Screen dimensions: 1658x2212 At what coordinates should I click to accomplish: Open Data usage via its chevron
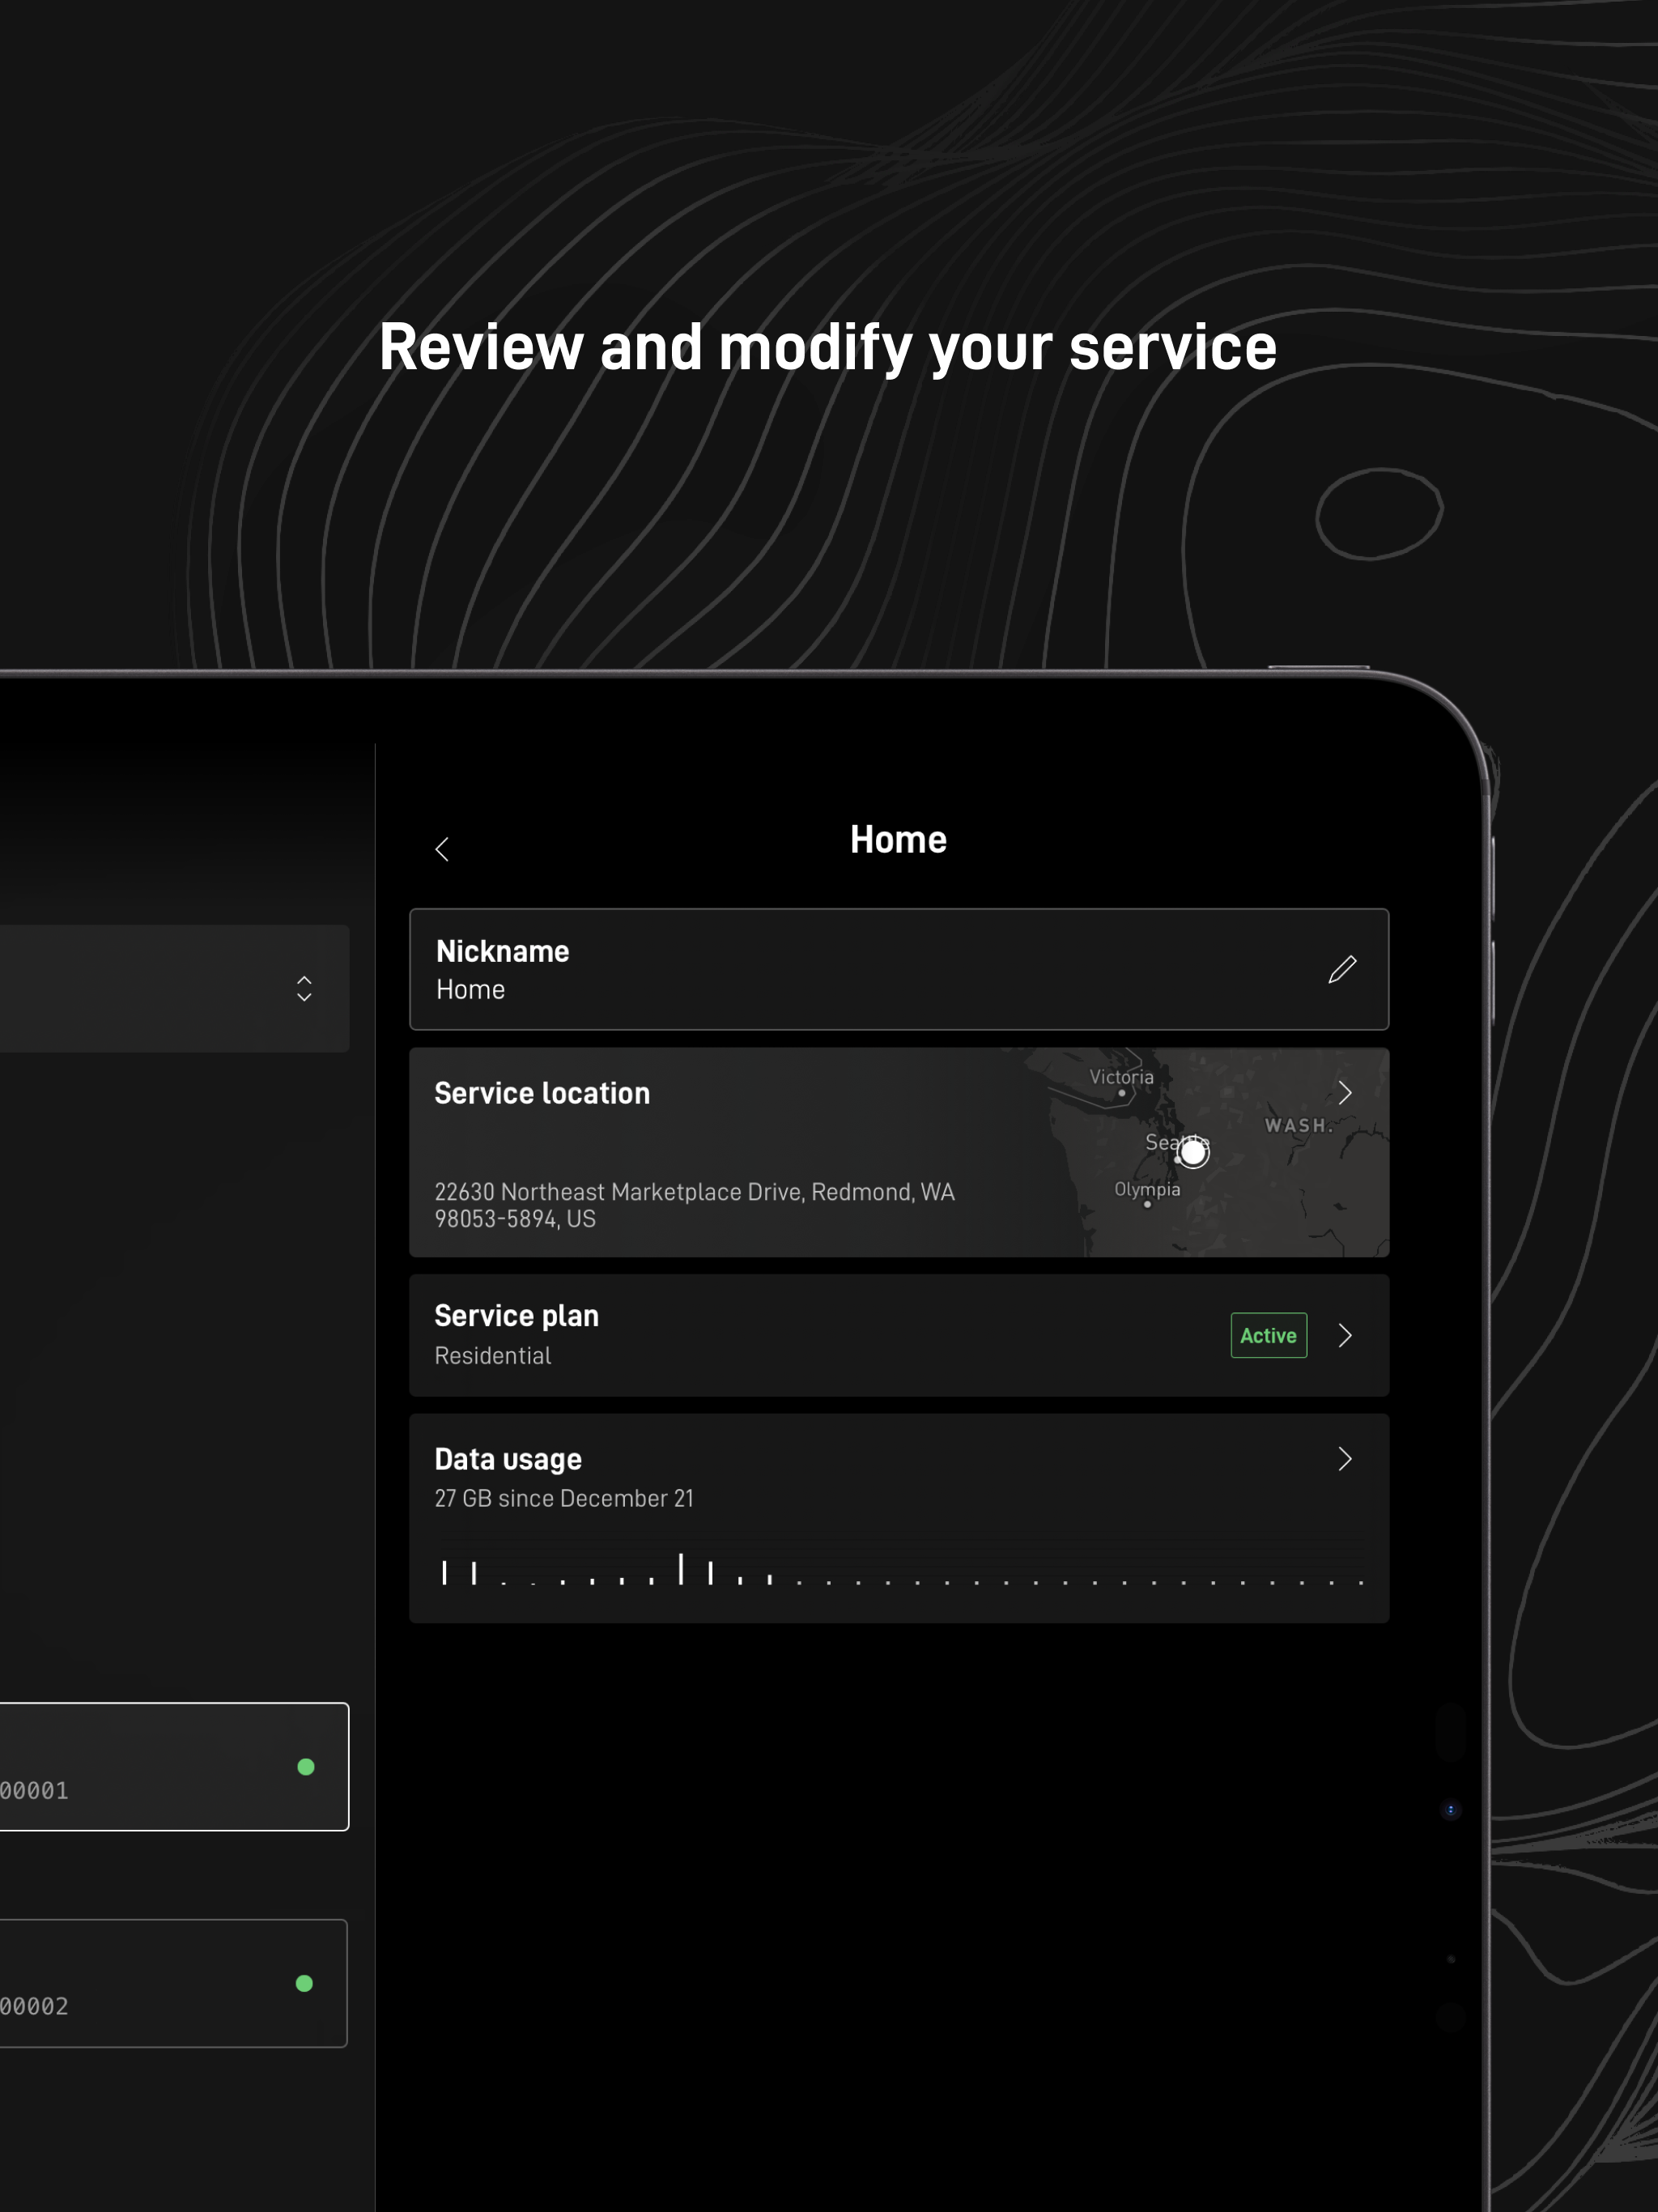[1345, 1459]
